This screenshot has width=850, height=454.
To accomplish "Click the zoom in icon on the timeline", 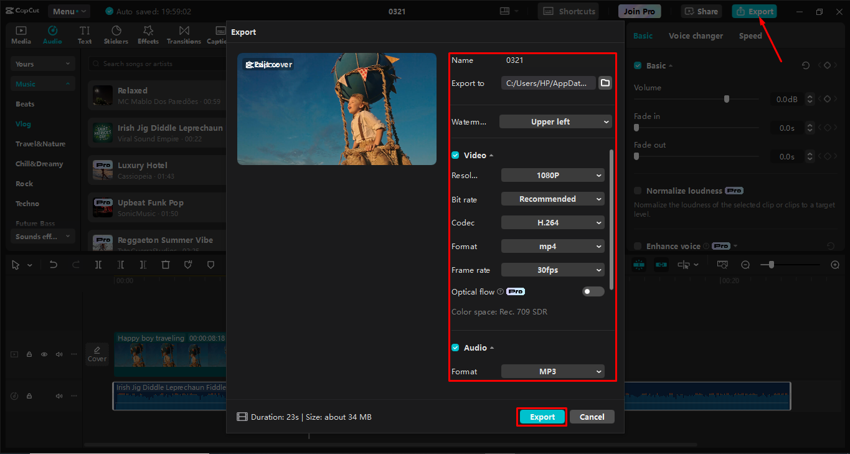I will 835,264.
